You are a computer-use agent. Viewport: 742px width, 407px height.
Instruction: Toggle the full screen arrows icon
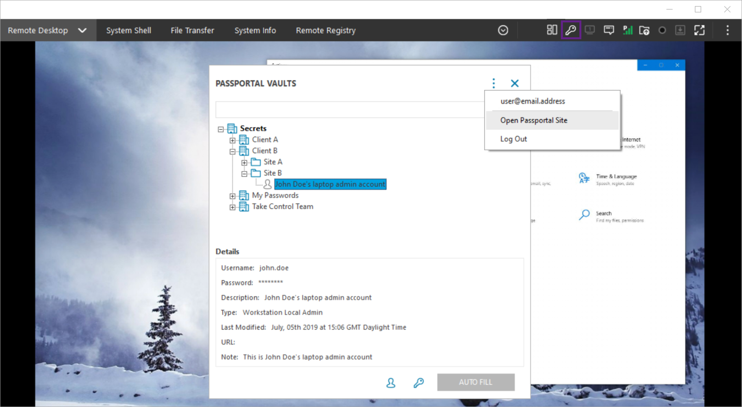(699, 30)
